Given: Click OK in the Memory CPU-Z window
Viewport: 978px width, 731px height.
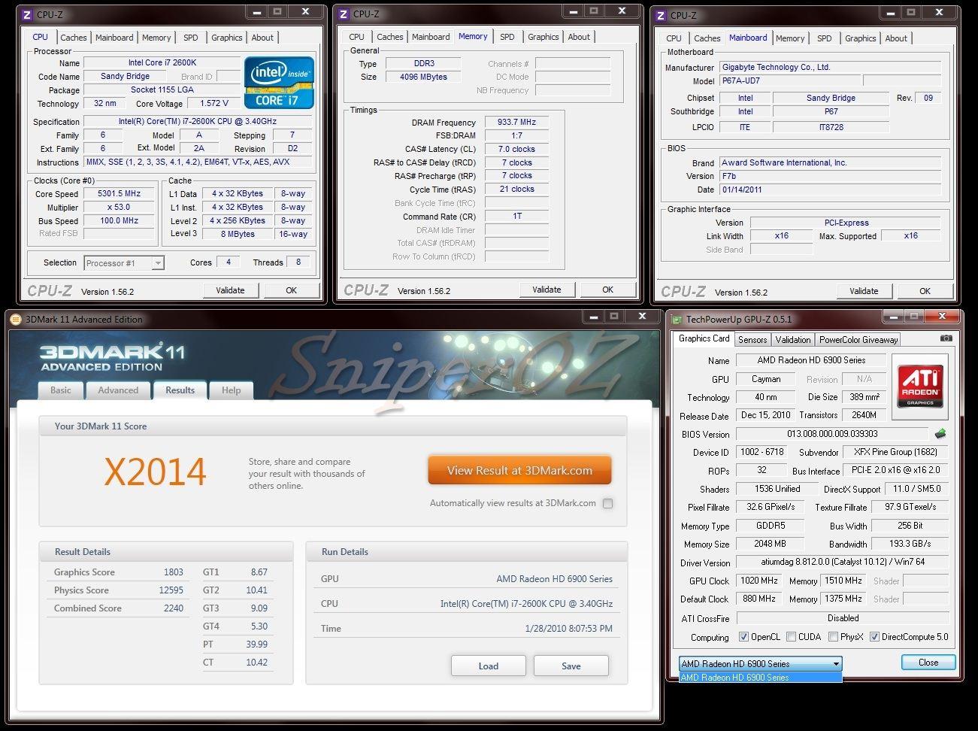Looking at the screenshot, I should click(607, 290).
